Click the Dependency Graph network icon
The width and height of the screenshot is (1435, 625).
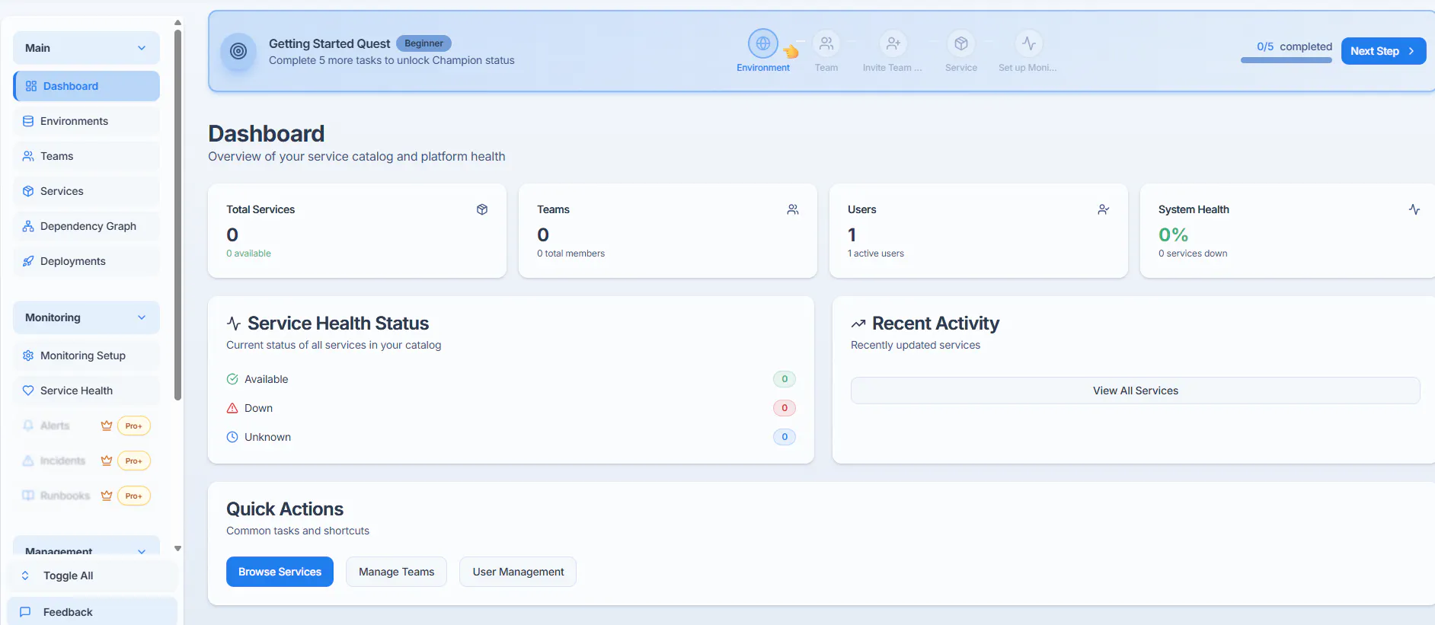(x=28, y=226)
